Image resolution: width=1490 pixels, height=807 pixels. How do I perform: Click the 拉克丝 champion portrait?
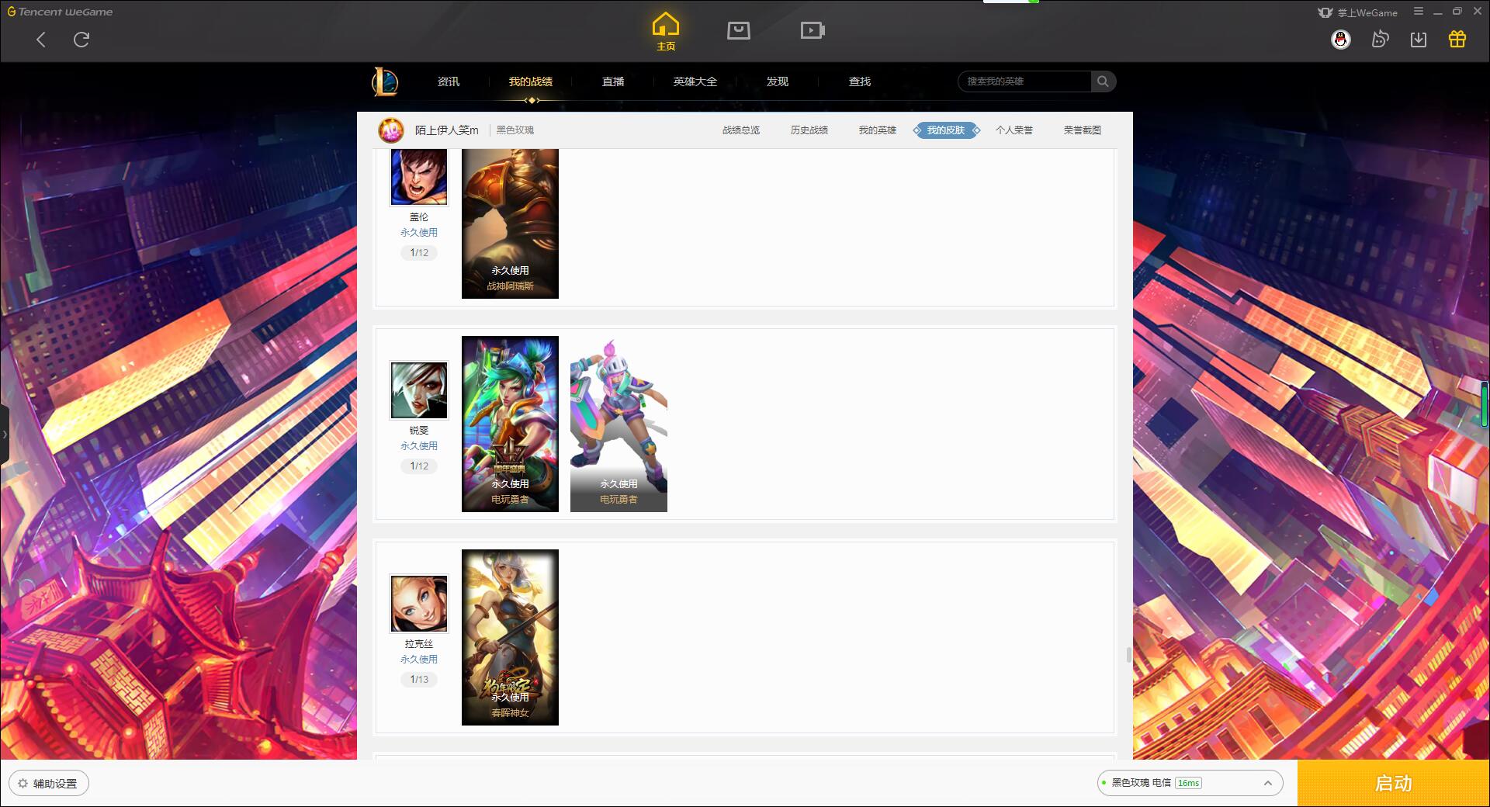point(419,604)
